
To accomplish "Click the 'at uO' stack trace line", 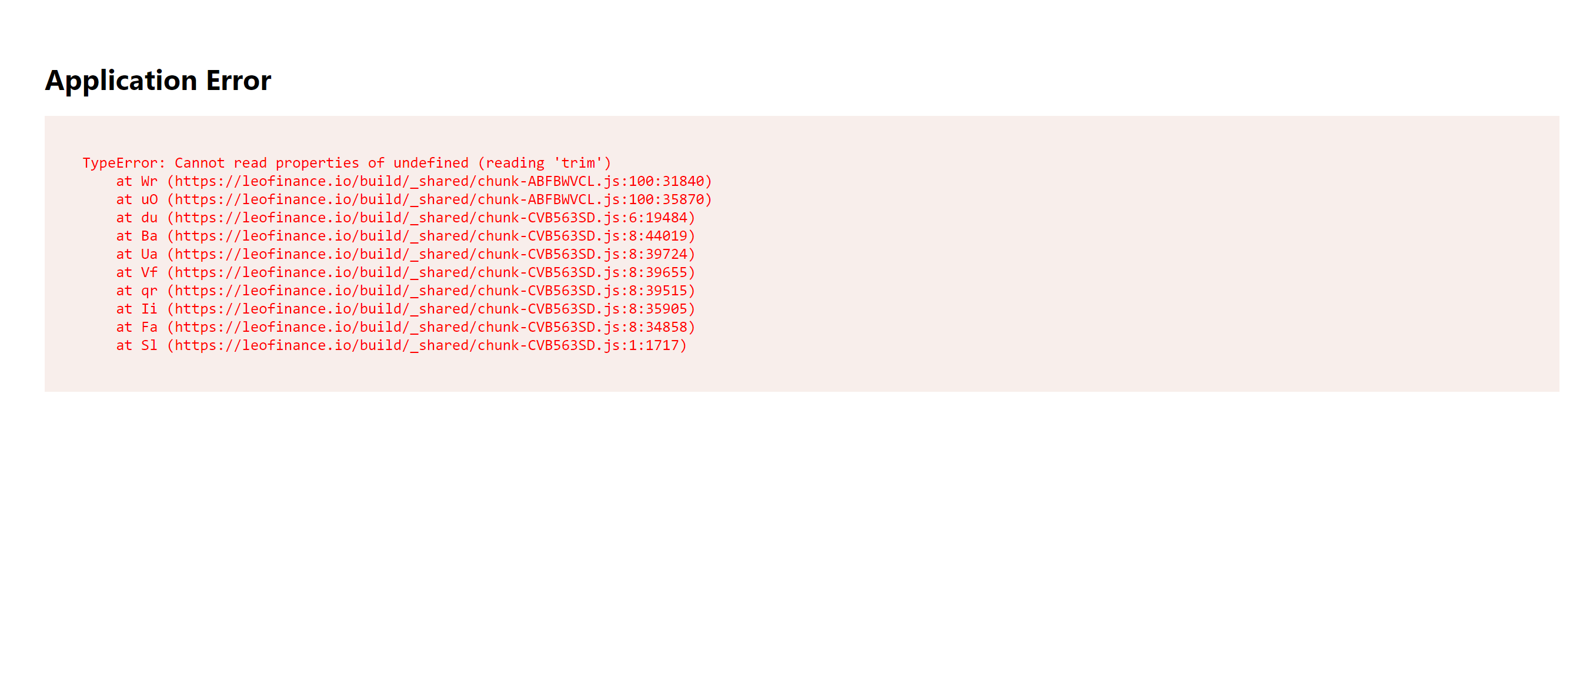I will 415,200.
